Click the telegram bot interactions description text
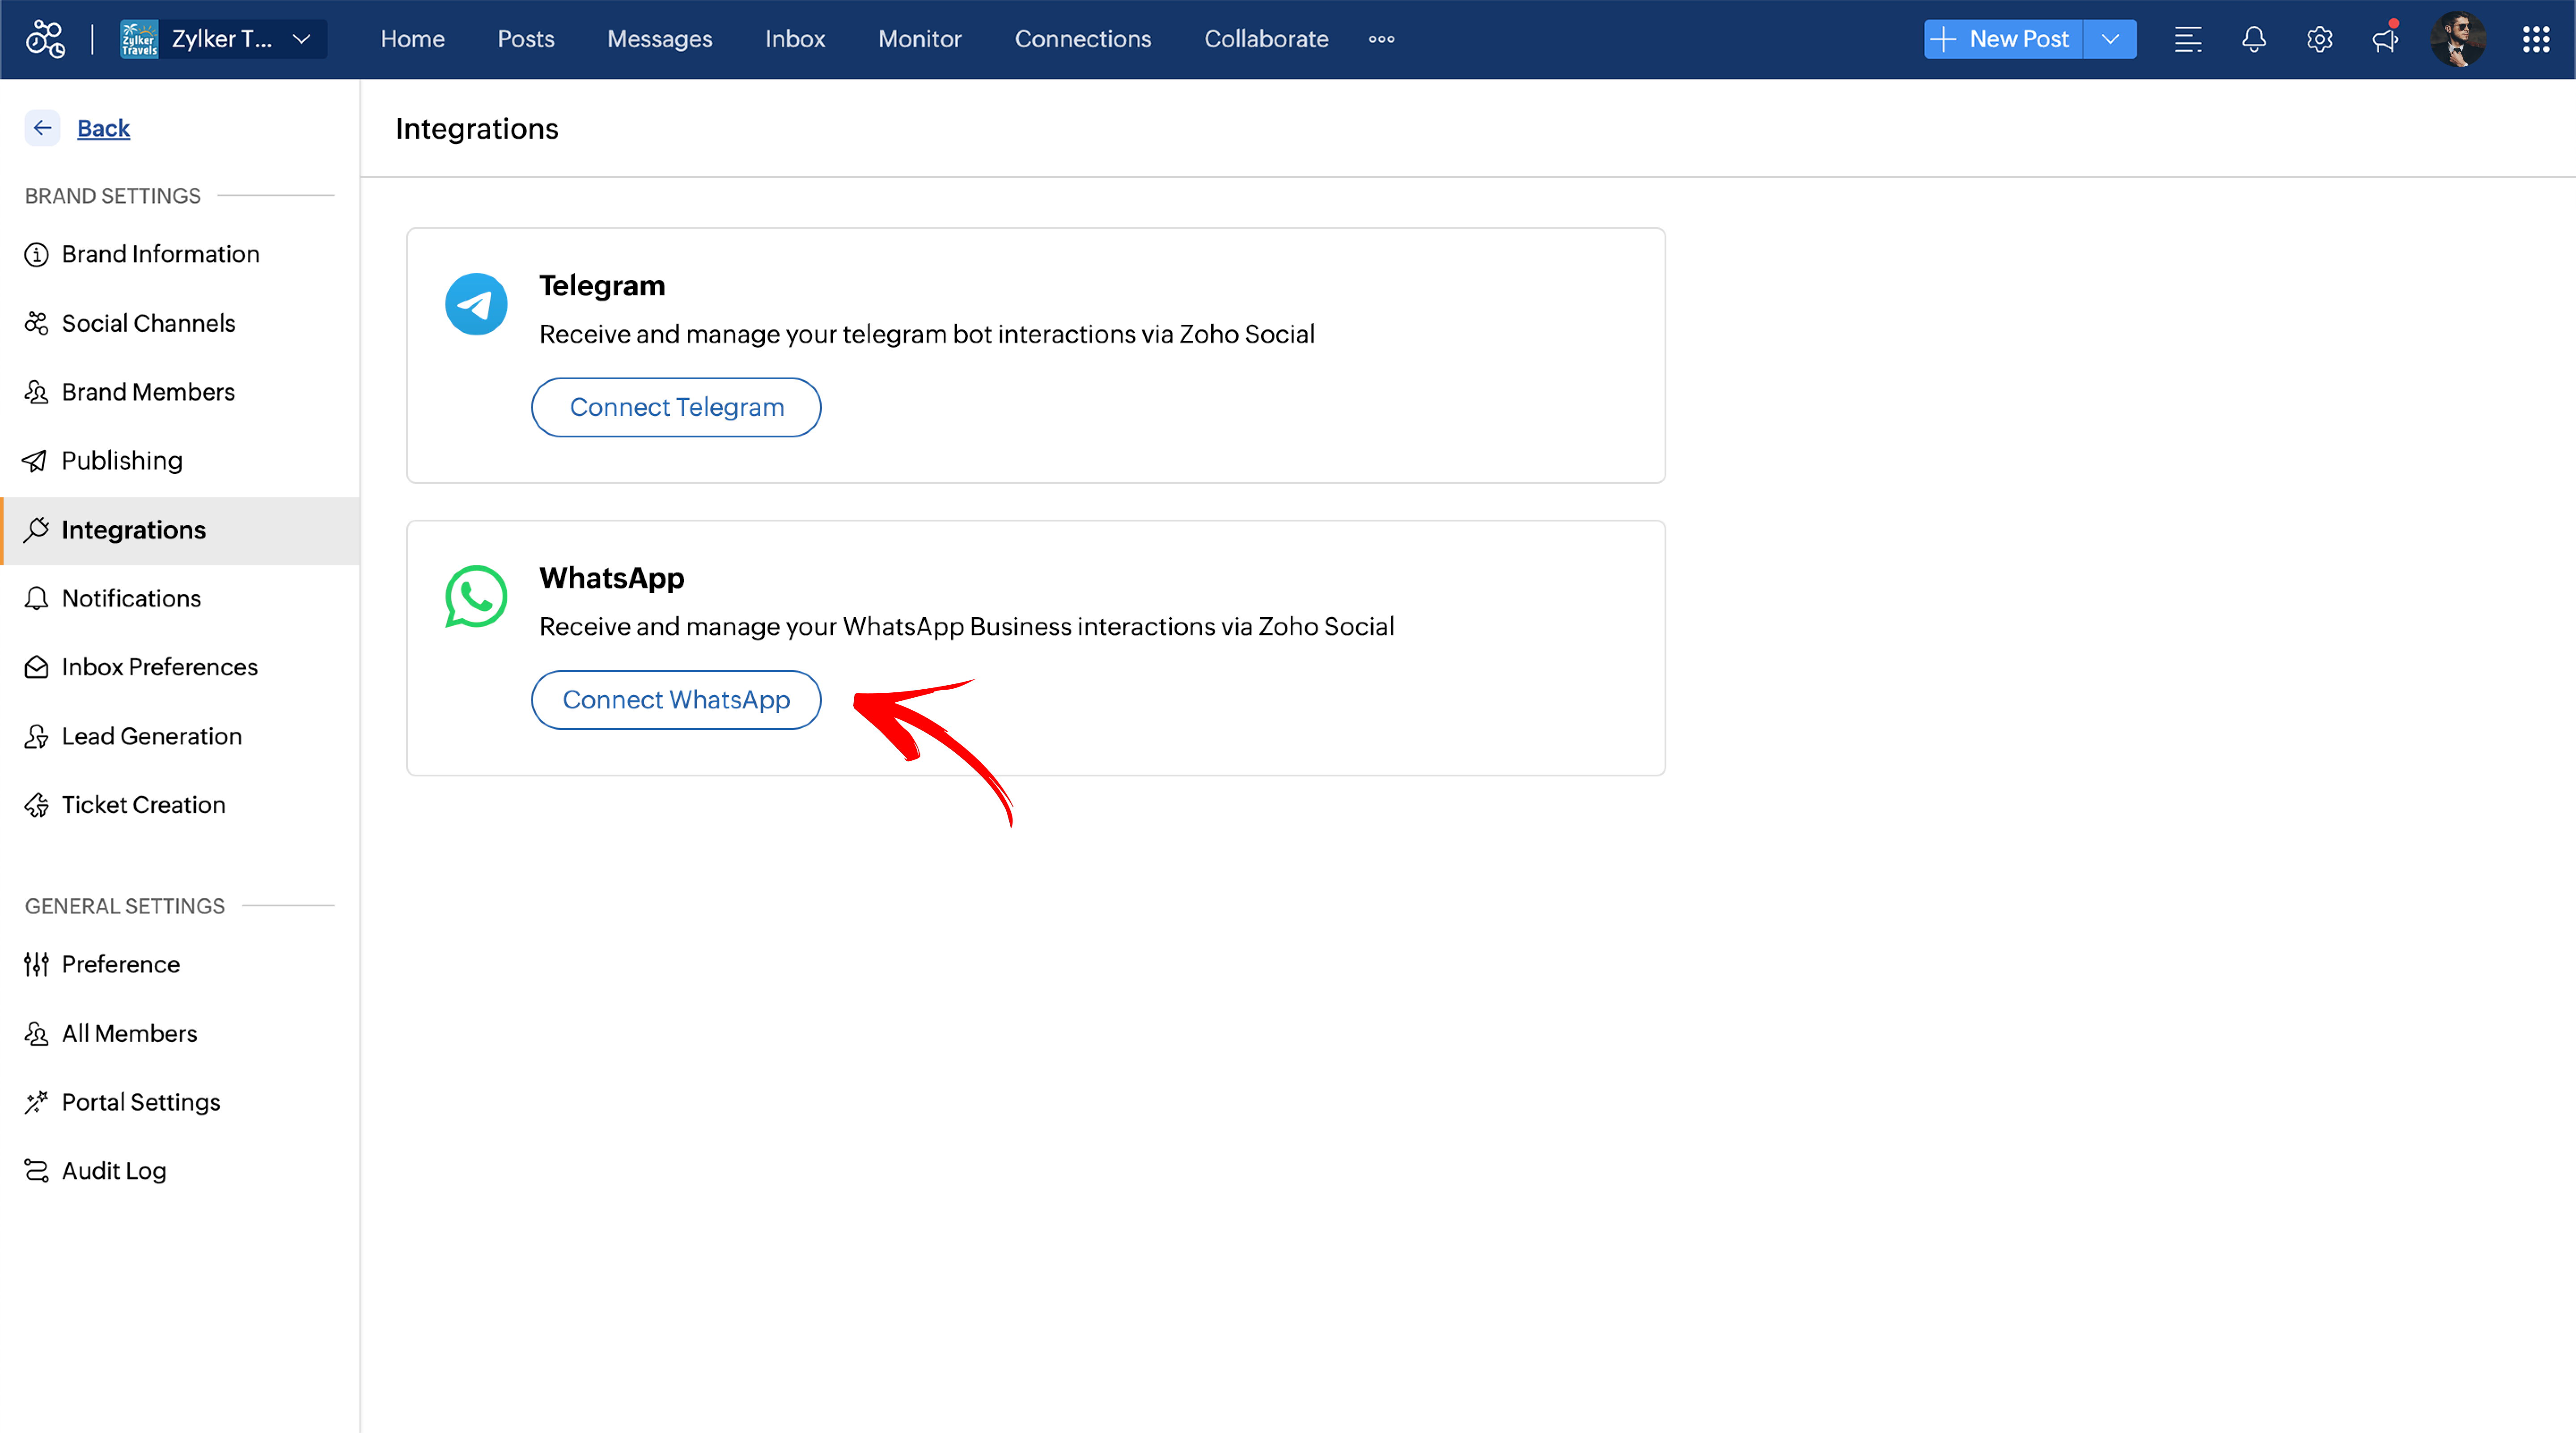The height and width of the screenshot is (1433, 2576). click(927, 334)
